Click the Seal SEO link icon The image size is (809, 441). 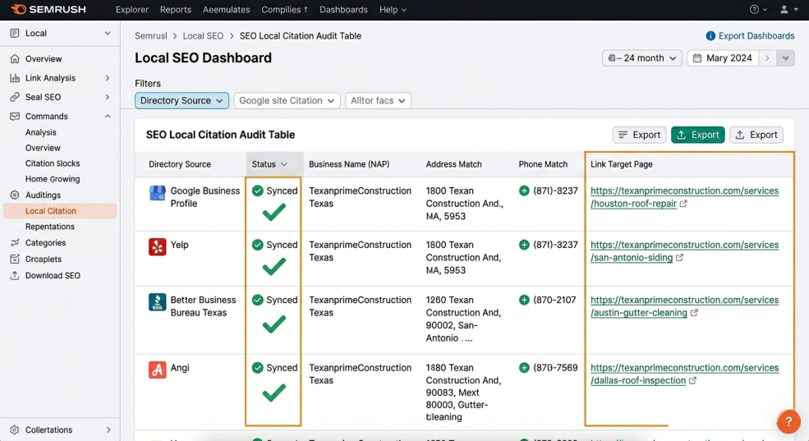(x=15, y=97)
